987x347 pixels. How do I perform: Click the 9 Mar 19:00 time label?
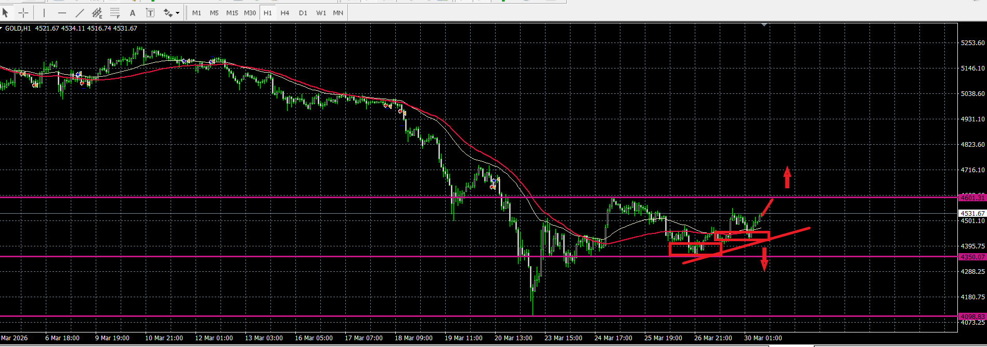[x=112, y=338]
